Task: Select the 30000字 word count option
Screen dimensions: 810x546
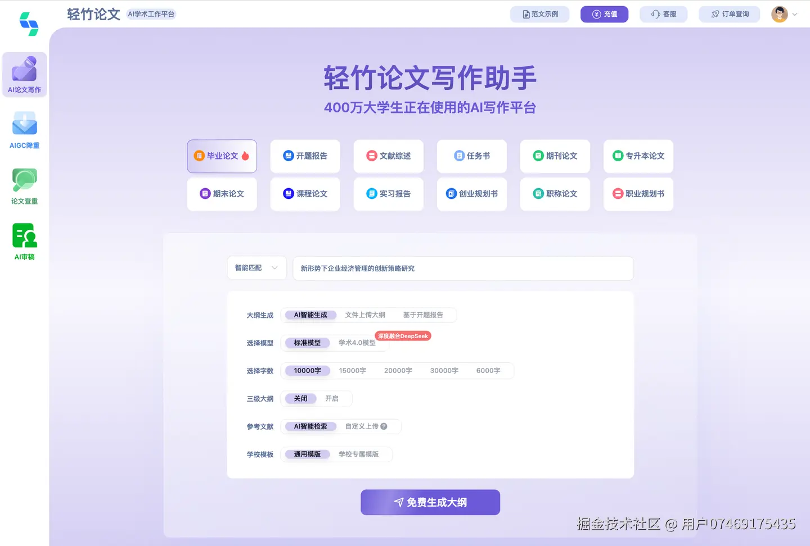Action: (444, 371)
